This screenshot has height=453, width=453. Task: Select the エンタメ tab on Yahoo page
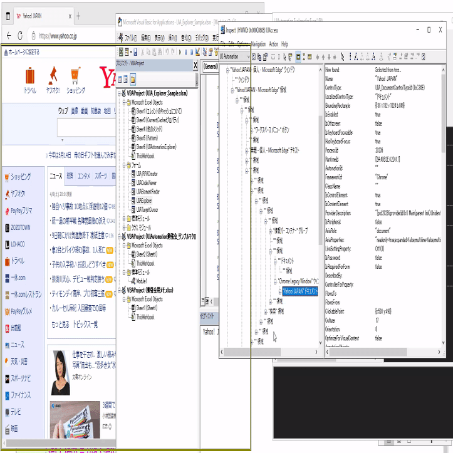84,175
